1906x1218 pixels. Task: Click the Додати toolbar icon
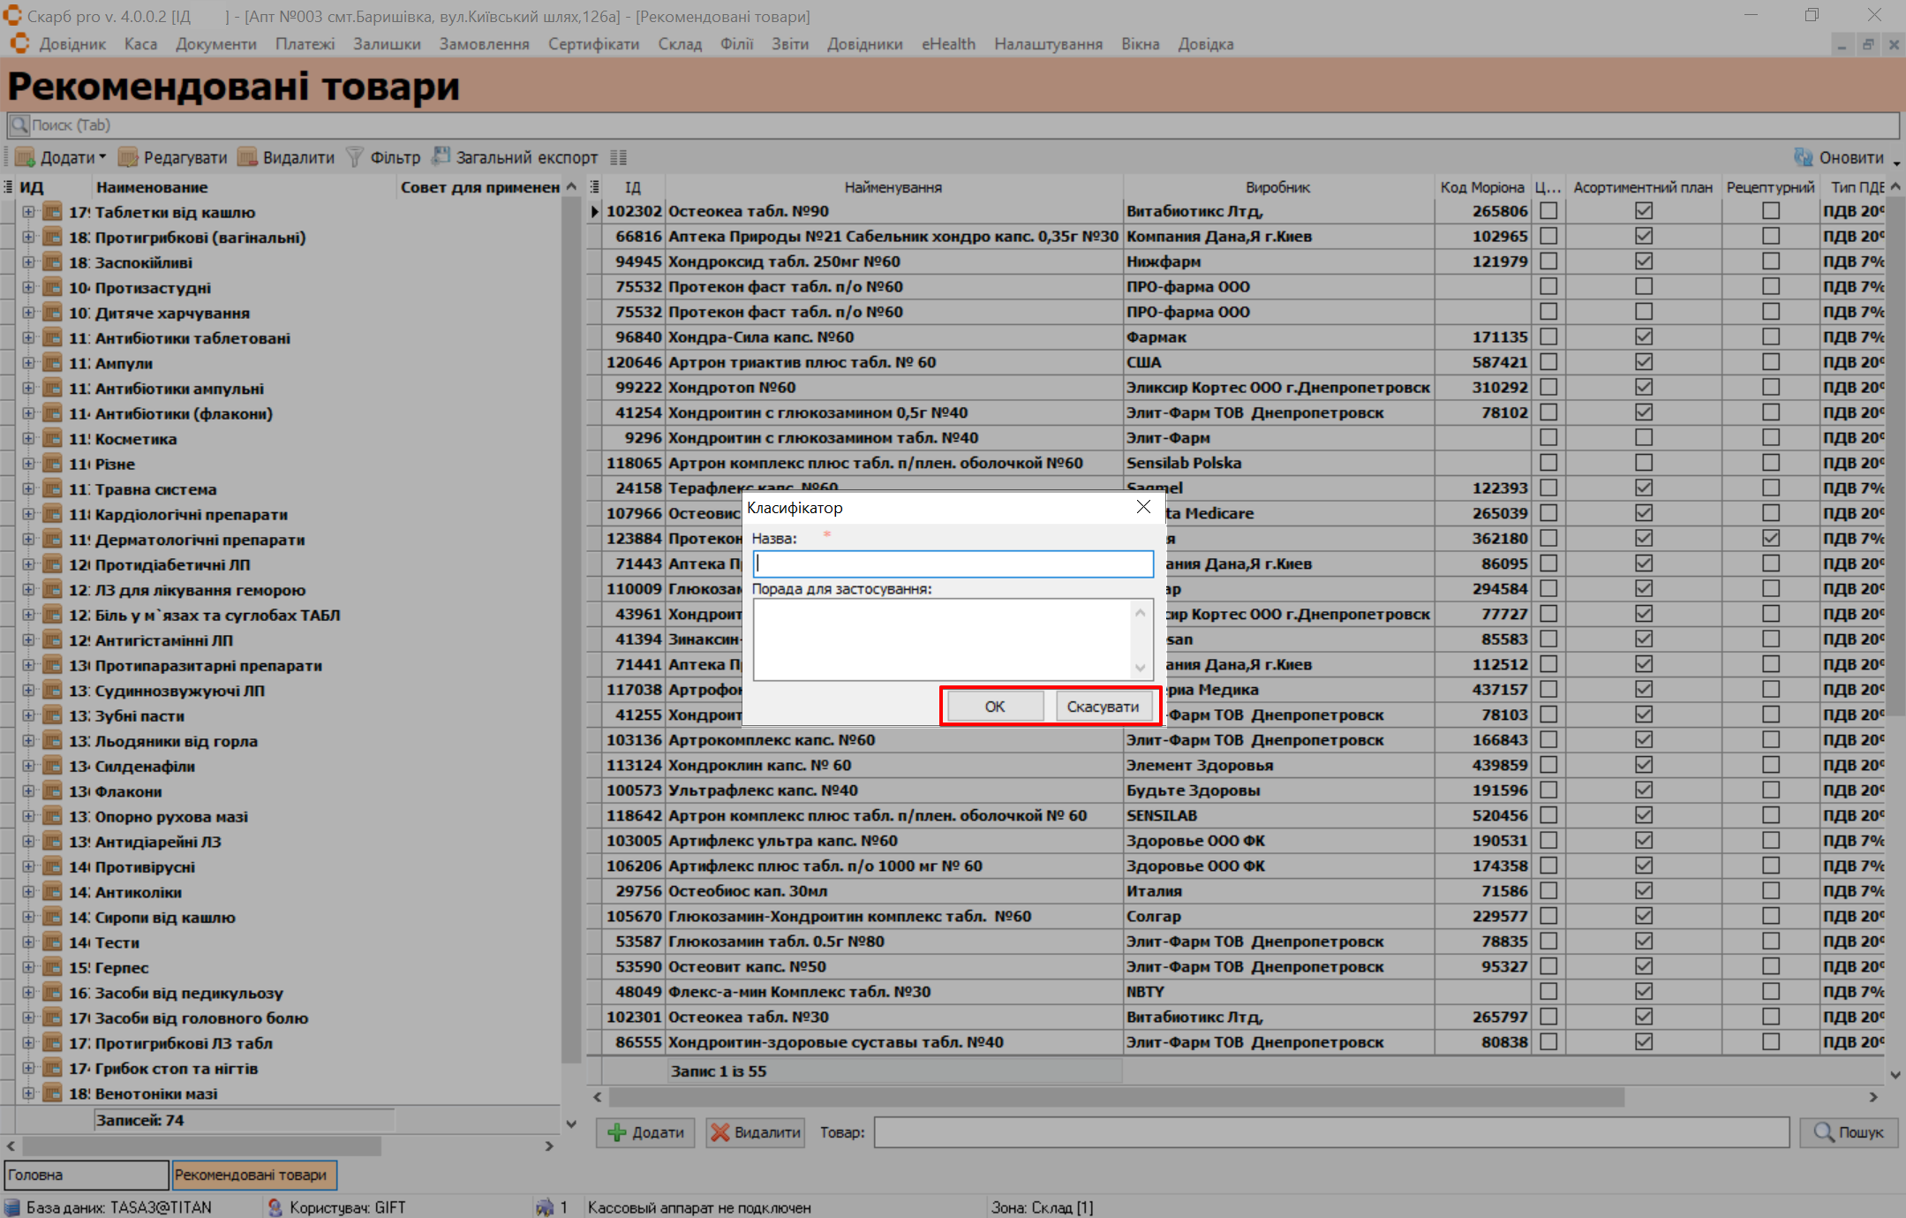point(25,157)
